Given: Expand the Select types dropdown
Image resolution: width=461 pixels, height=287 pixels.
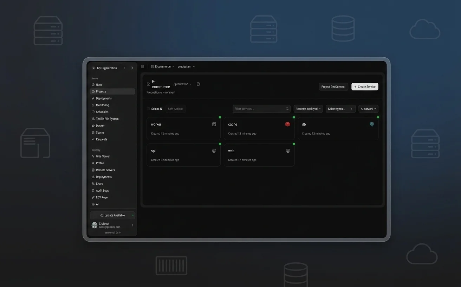Looking at the screenshot, I should click(x=340, y=109).
